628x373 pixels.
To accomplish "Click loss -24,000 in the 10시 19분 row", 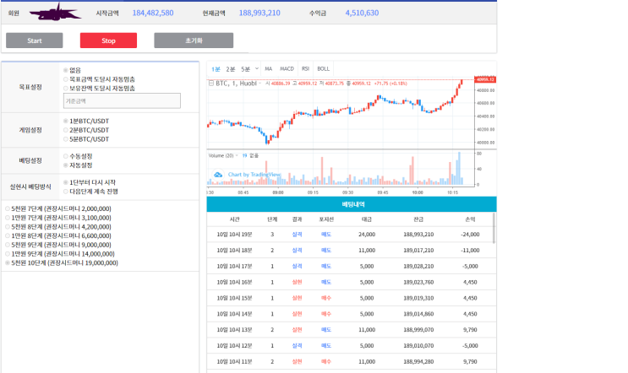I will coord(470,235).
